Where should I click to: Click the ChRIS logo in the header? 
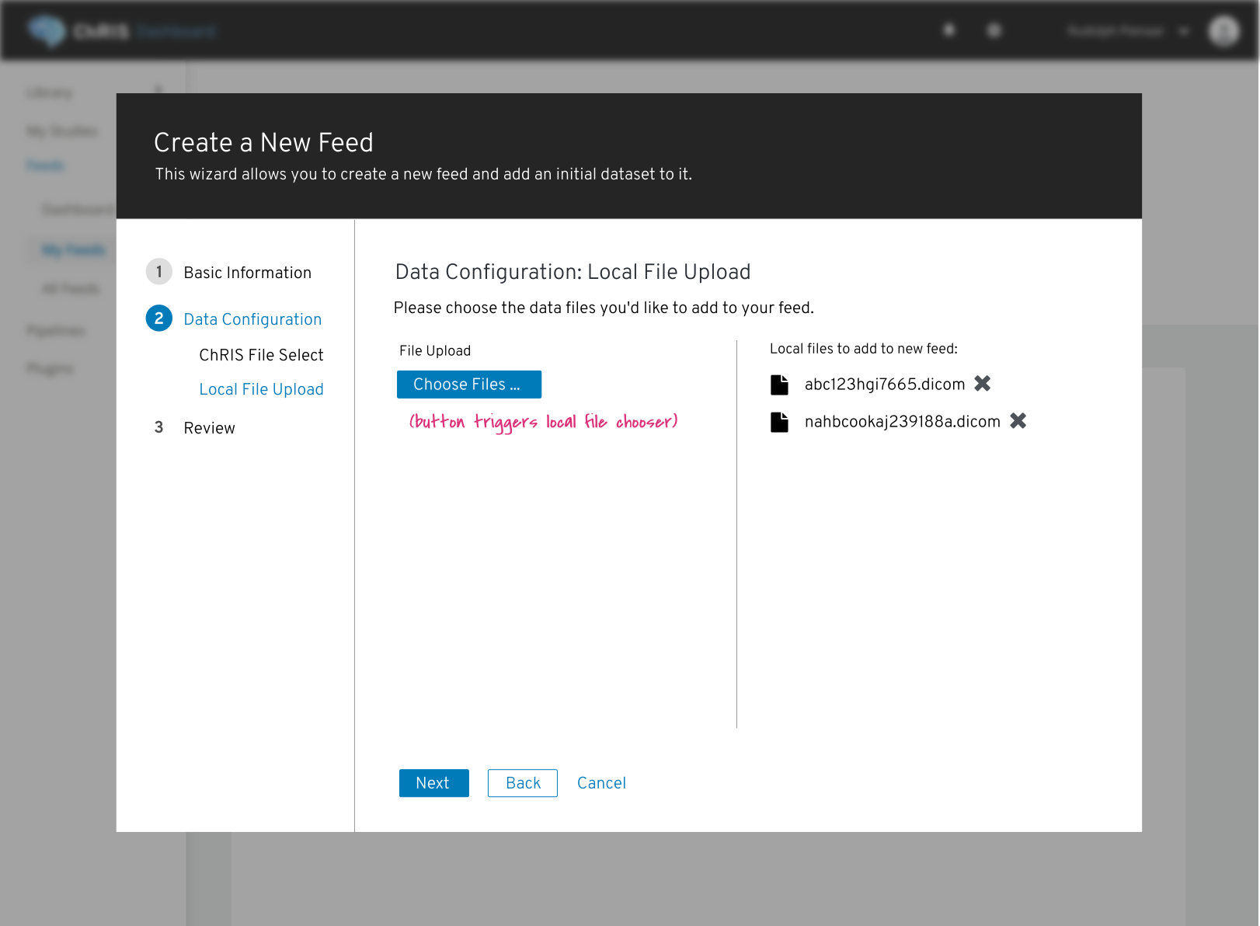point(48,30)
